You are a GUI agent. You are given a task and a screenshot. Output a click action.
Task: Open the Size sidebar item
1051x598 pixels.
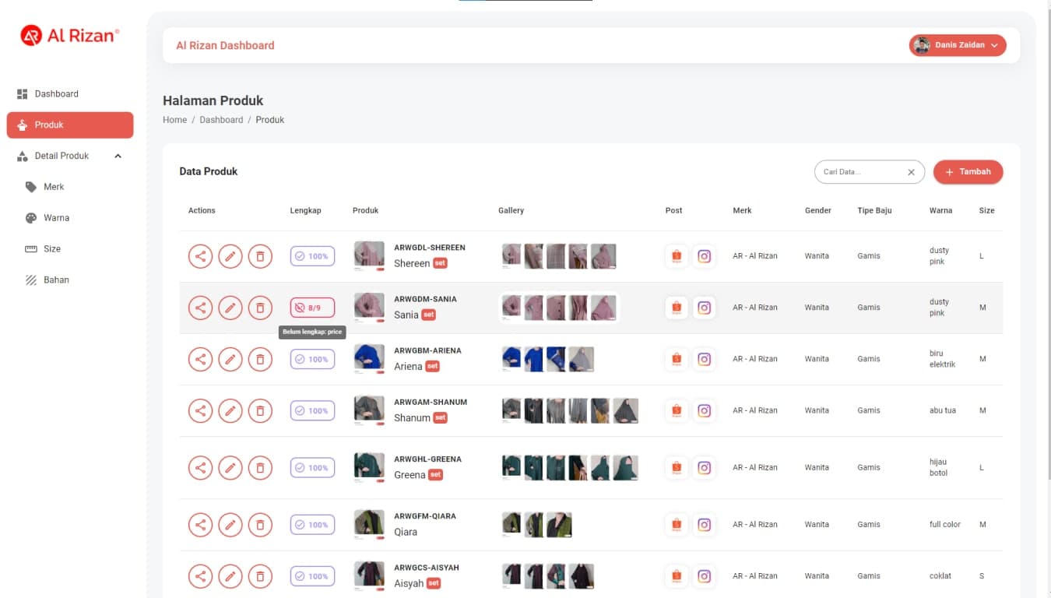pos(70,248)
